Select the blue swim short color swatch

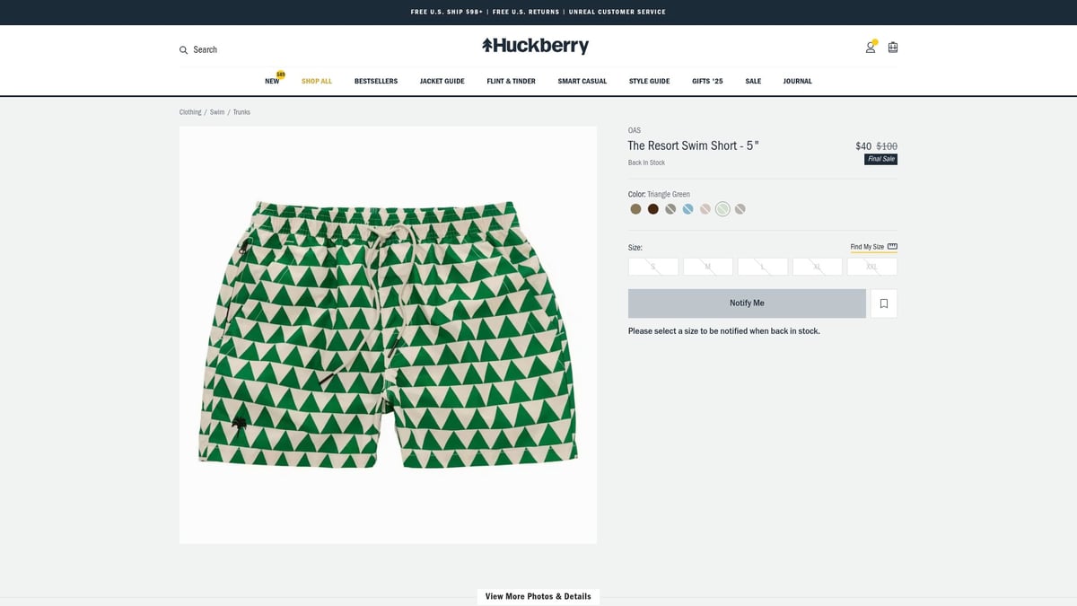click(x=687, y=208)
